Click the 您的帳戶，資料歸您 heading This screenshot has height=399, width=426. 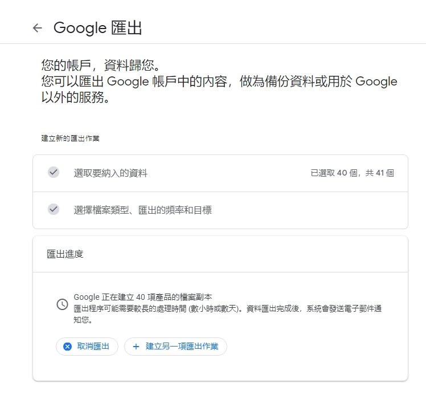click(101, 66)
